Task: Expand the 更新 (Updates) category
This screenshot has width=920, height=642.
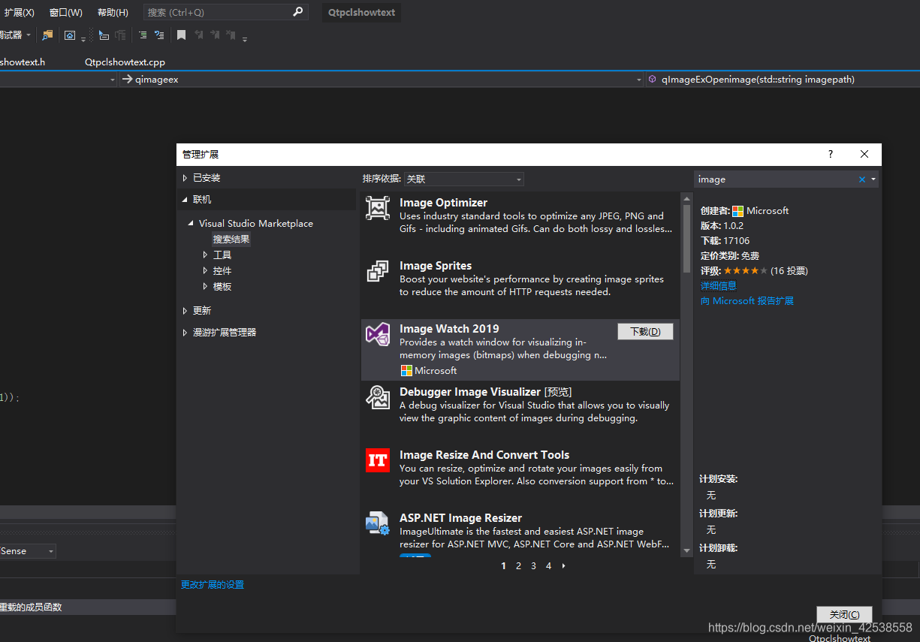Action: 186,311
